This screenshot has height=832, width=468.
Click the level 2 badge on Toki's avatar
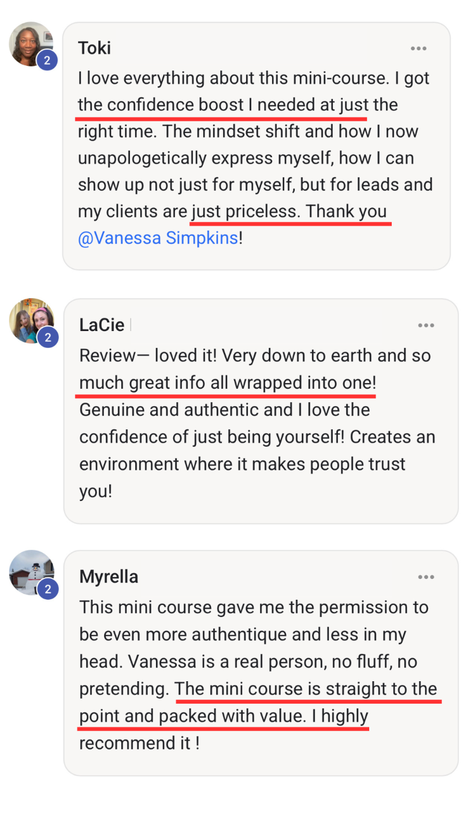tap(47, 60)
